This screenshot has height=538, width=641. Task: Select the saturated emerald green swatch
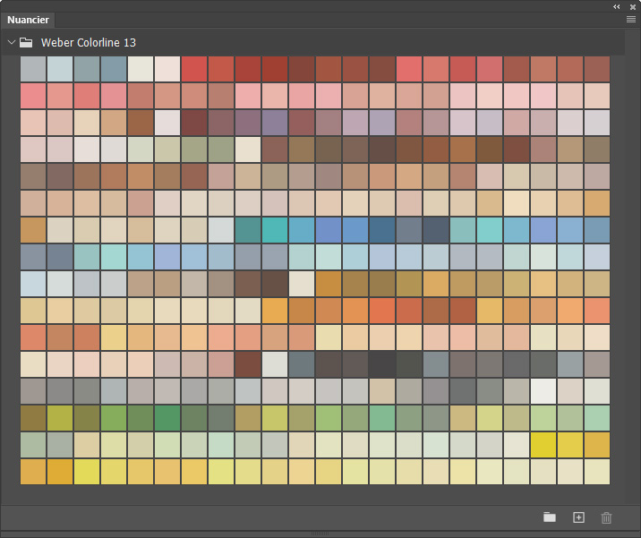coord(167,418)
